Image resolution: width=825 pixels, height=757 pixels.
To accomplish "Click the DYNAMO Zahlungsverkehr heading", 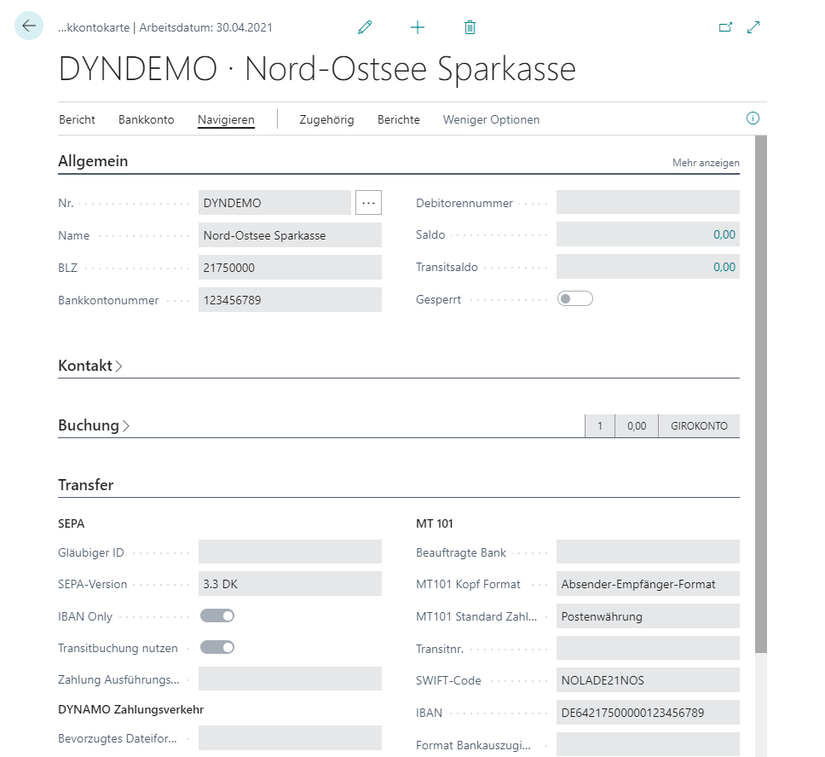I will [x=131, y=709].
